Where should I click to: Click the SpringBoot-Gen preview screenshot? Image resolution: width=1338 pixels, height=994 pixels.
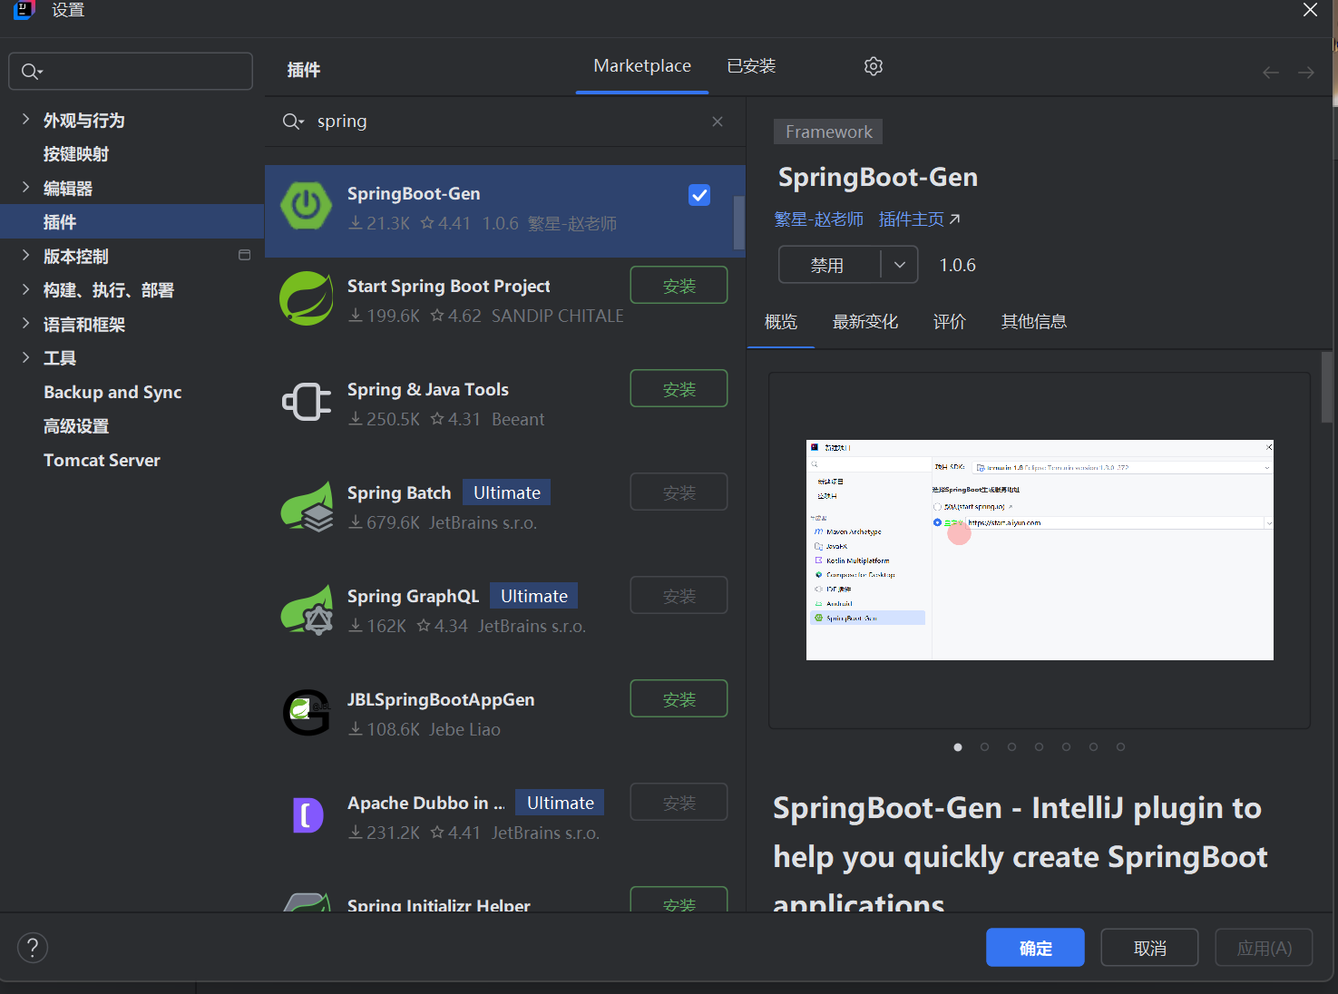click(x=1040, y=550)
